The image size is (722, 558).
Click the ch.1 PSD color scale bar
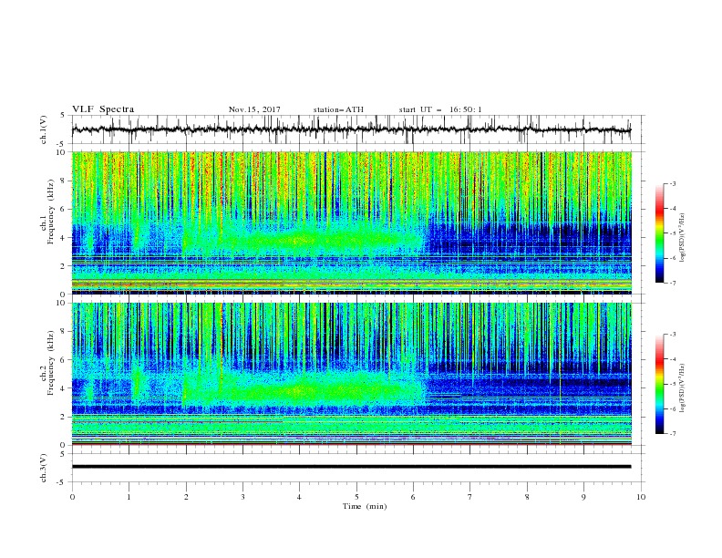[659, 233]
